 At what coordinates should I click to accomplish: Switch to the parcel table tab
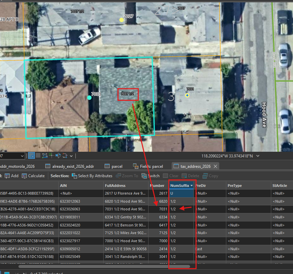click(114, 166)
